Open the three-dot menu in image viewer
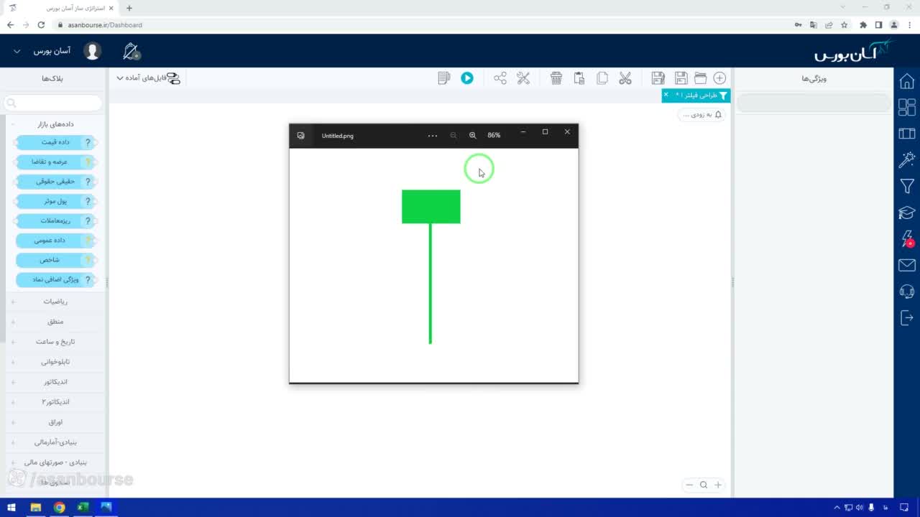Viewport: 920px width, 517px height. [x=433, y=136]
